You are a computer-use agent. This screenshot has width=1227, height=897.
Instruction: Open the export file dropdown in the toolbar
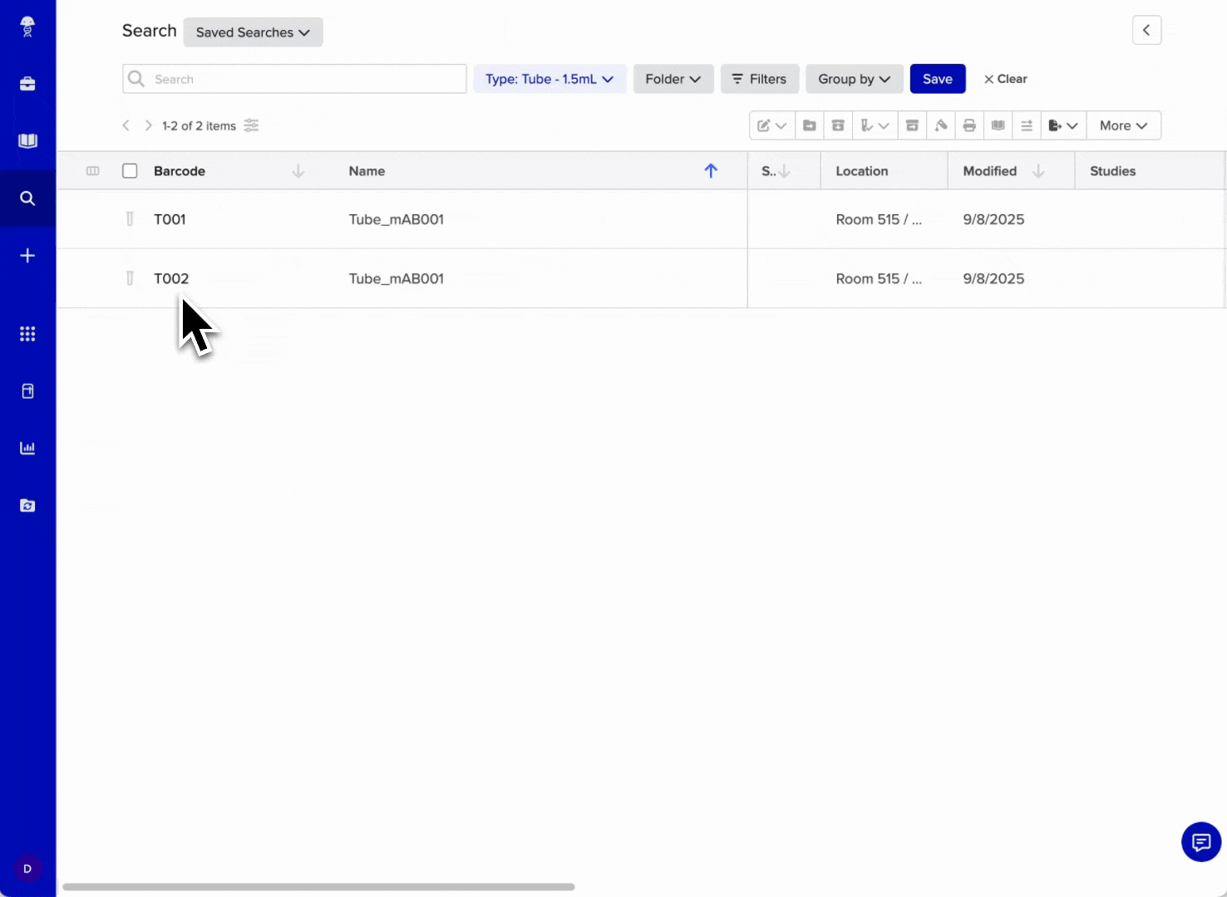(x=1063, y=125)
